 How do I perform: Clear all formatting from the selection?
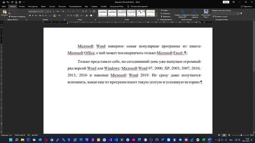click(63, 12)
